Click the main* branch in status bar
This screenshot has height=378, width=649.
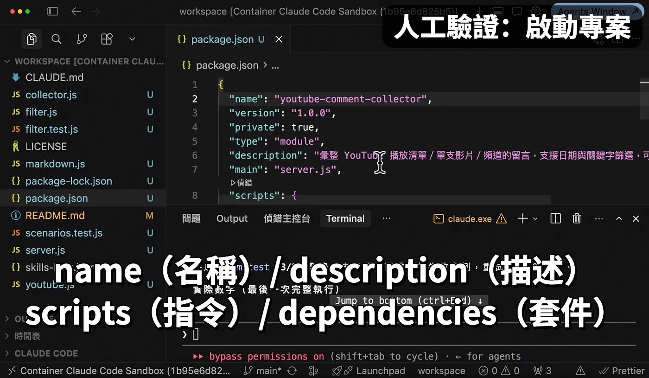(262, 371)
